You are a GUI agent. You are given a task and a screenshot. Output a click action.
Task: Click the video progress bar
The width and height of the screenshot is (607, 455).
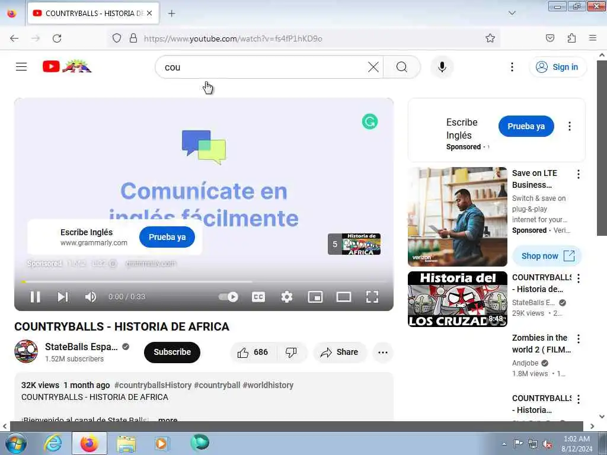tap(204, 281)
